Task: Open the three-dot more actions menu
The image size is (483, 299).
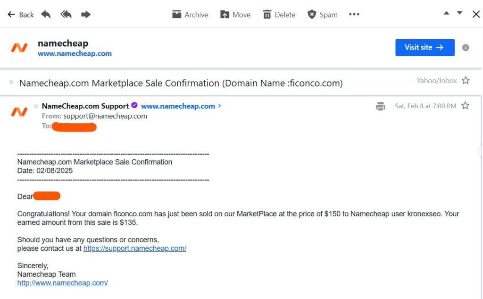Action: pos(354,15)
